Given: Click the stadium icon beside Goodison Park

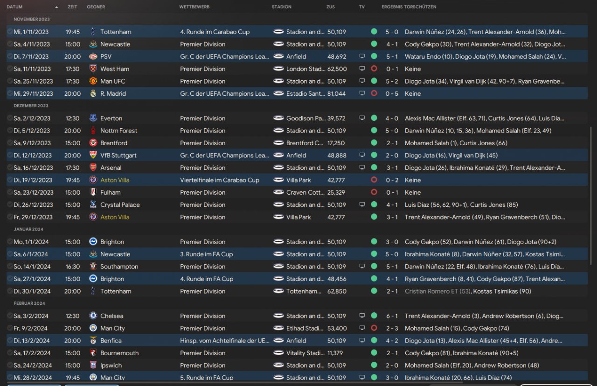Looking at the screenshot, I should pos(278,118).
